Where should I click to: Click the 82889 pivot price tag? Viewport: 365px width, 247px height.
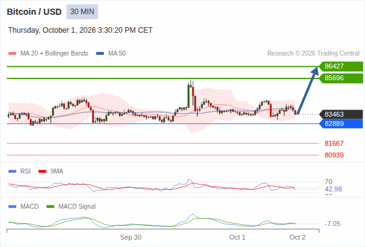(341, 124)
